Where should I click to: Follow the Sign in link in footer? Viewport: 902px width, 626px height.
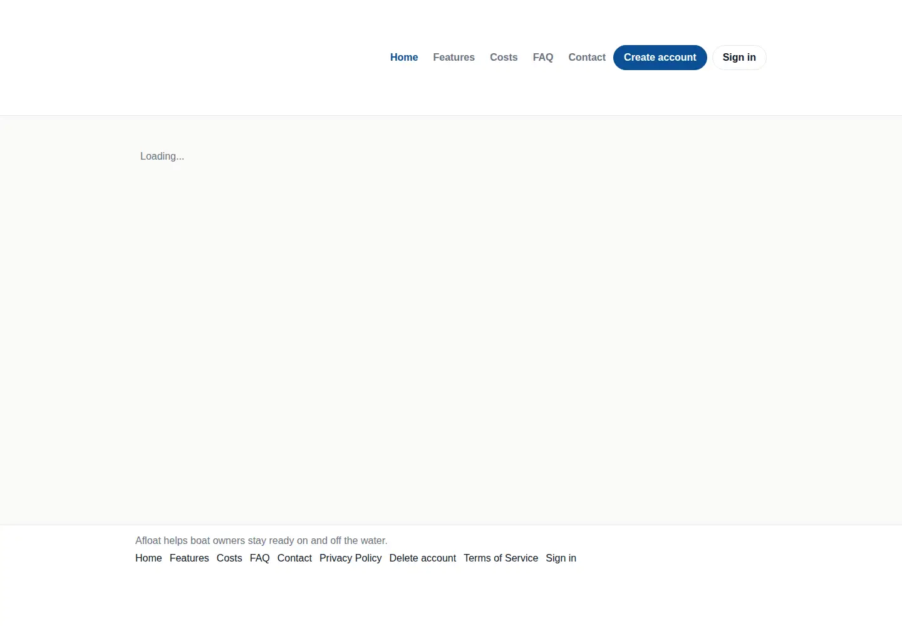(x=561, y=558)
